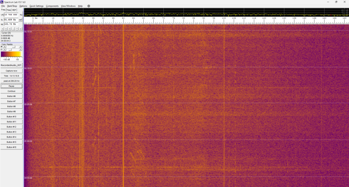
Task: Click the 05:05:00 time label on waterfall
Action: point(28,104)
